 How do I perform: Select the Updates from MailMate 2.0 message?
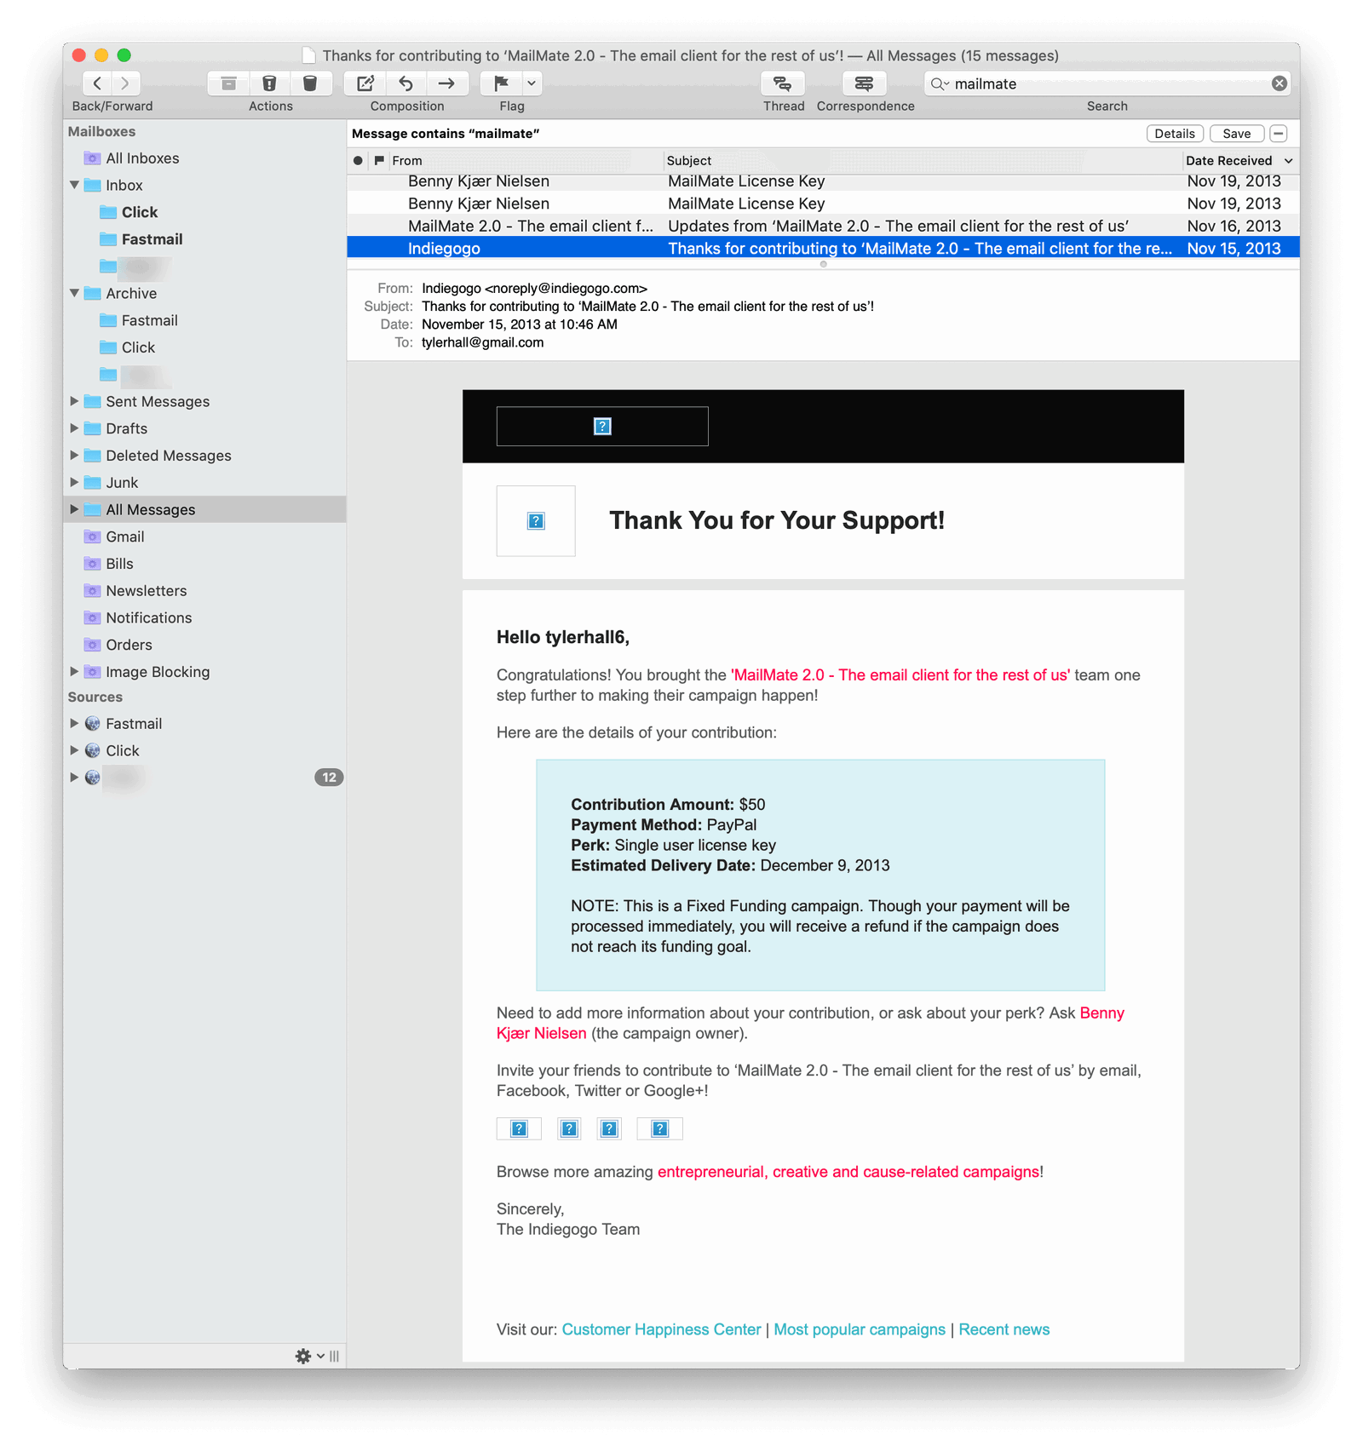coord(823,226)
